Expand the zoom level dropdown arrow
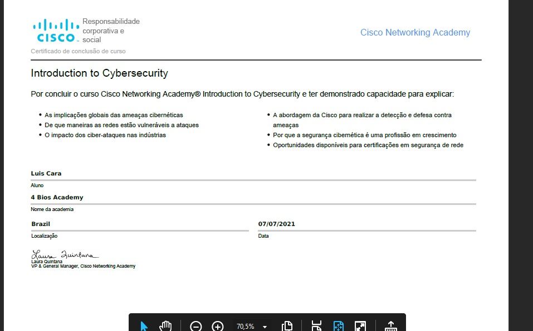This screenshot has width=533, height=331. click(x=265, y=327)
